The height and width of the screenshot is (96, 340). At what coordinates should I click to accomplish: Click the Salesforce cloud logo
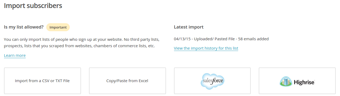(212, 81)
